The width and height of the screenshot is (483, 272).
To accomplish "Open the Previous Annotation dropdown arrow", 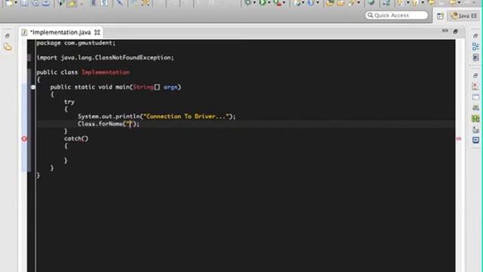I will click(422, 3).
